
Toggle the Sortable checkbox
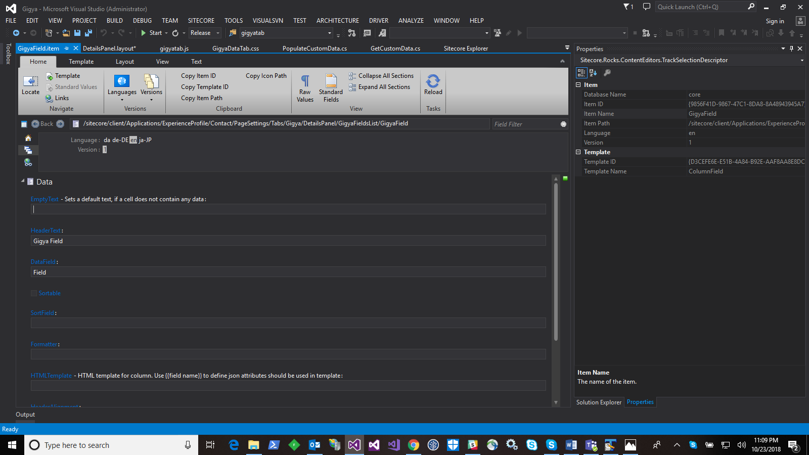coord(34,293)
